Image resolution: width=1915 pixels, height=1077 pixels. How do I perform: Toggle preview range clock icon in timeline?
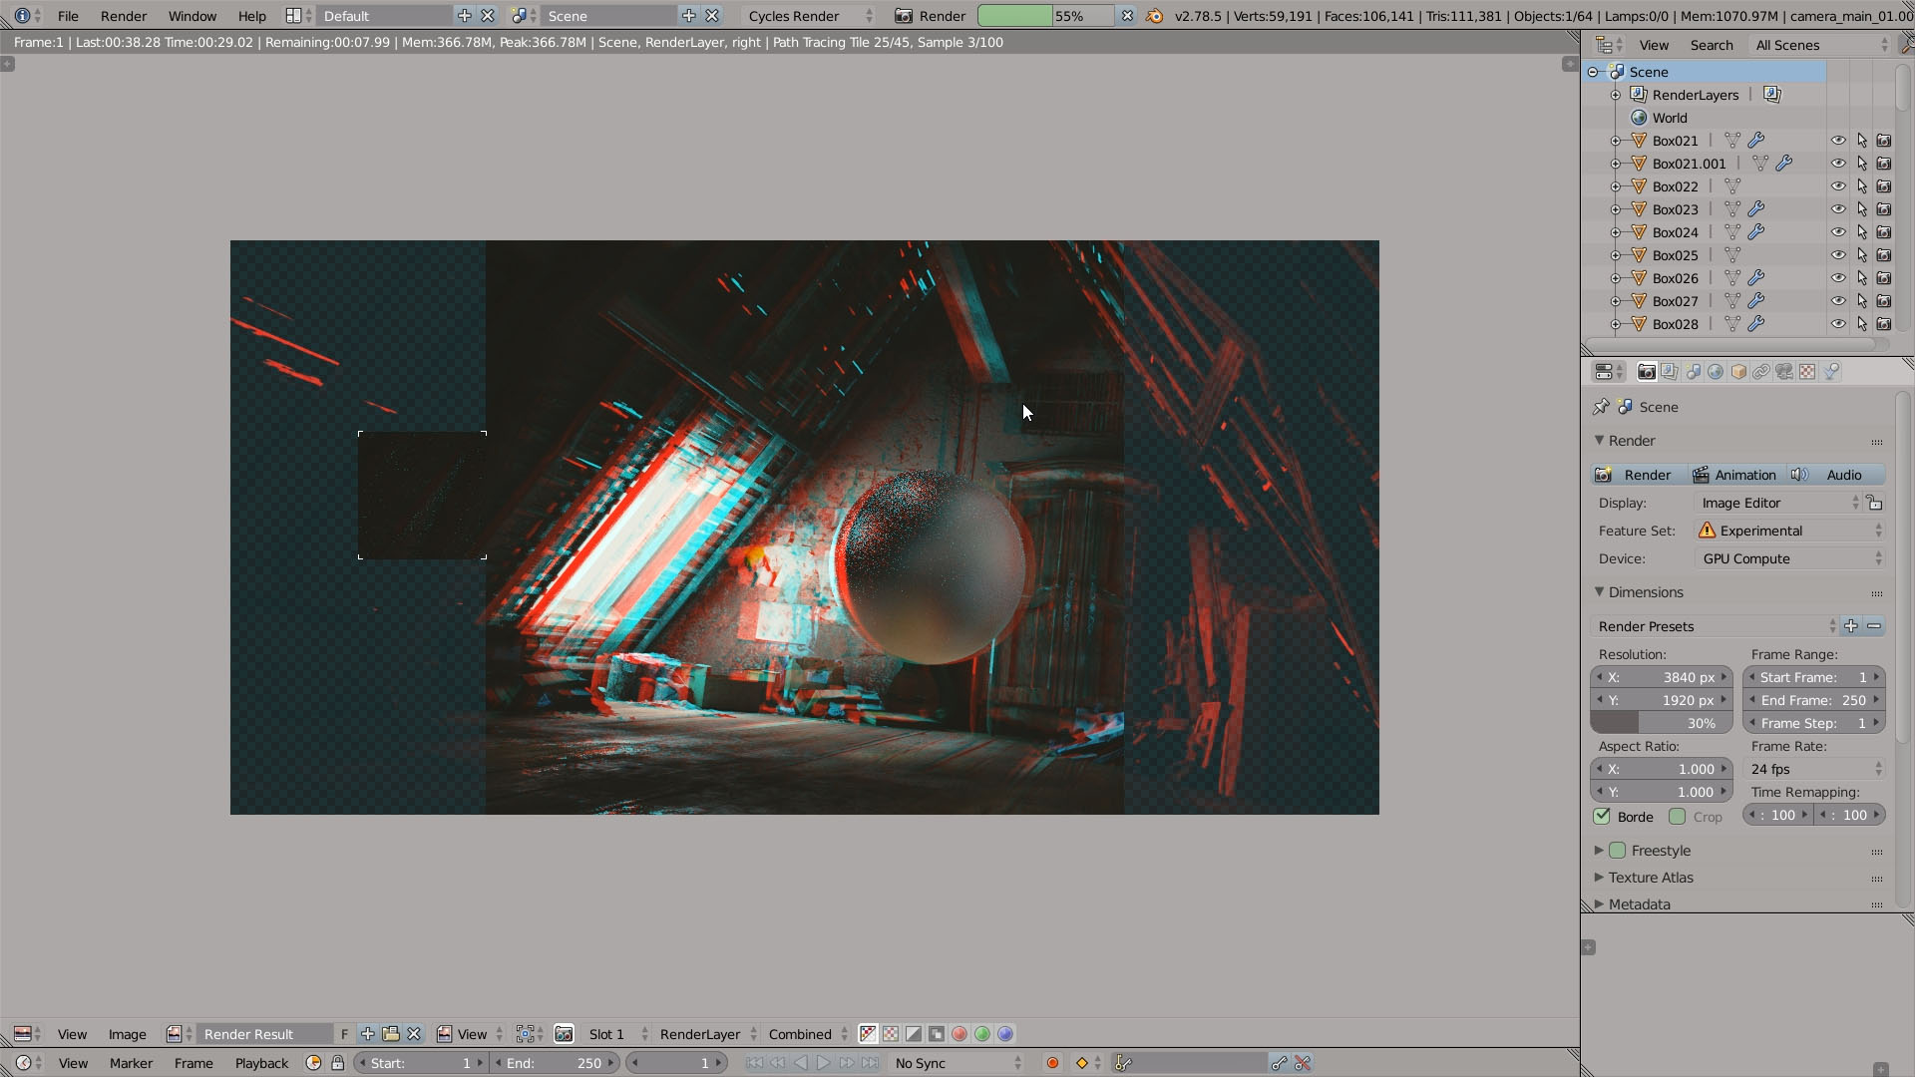(x=314, y=1063)
